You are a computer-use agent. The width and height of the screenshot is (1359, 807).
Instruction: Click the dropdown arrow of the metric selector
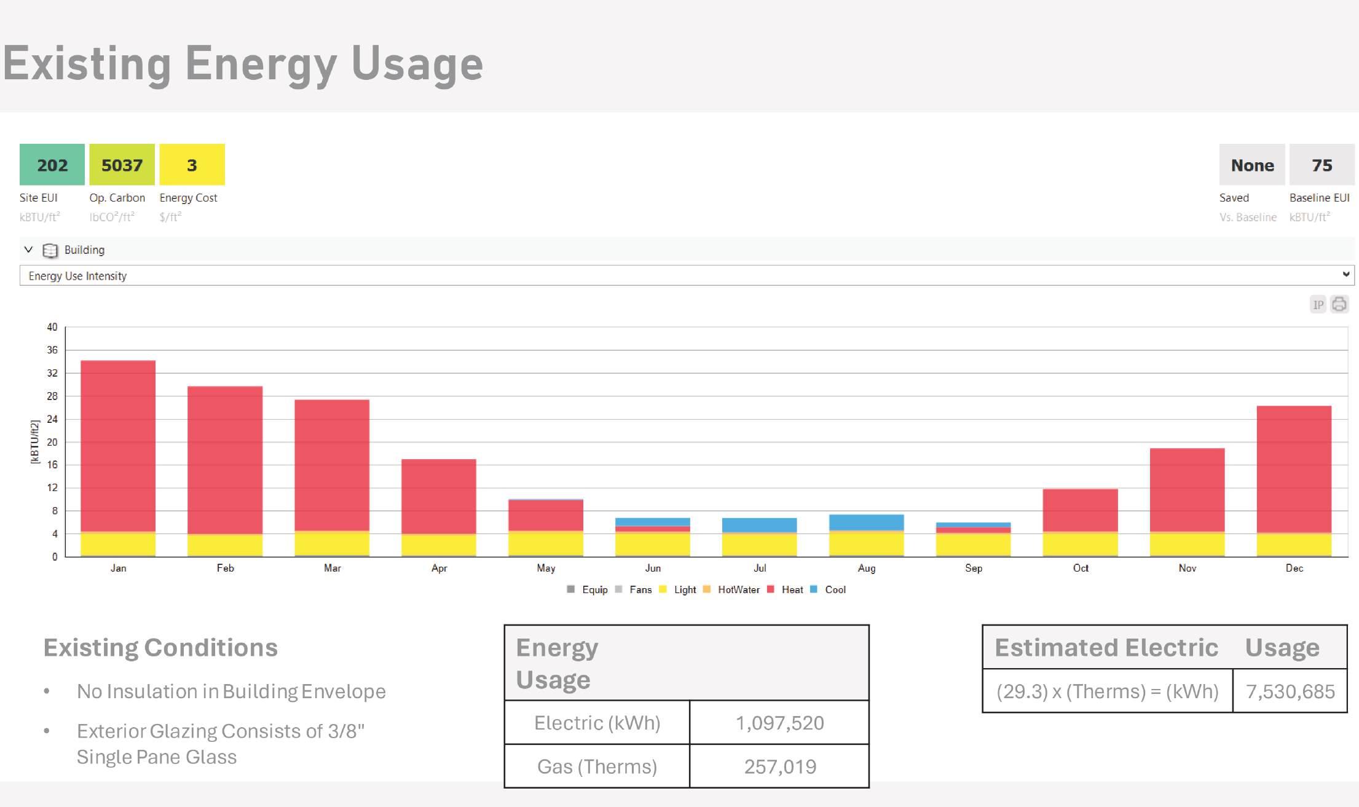(x=1345, y=275)
